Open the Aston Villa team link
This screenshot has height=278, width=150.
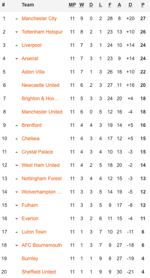click(x=33, y=72)
